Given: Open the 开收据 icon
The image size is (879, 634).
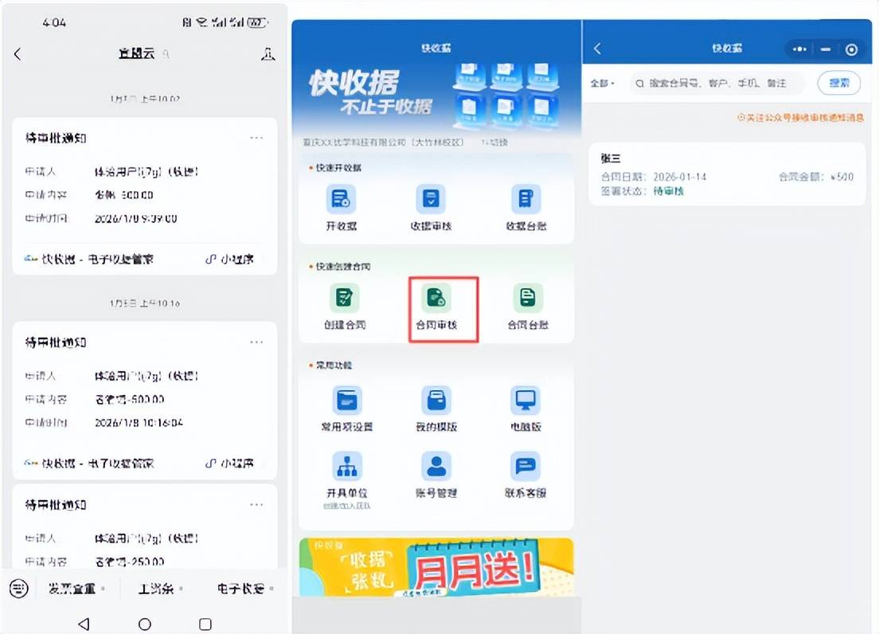Looking at the screenshot, I should click(341, 199).
